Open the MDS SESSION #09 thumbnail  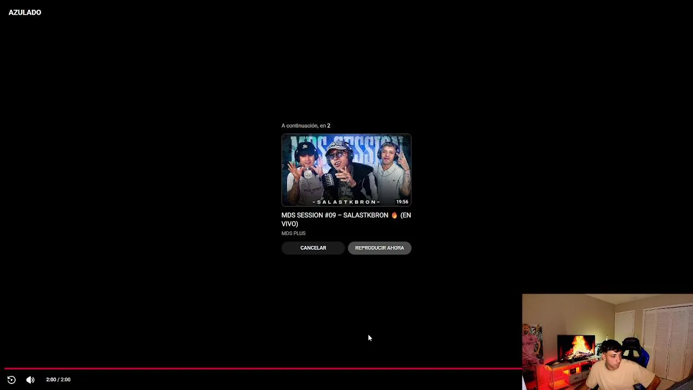point(346,170)
